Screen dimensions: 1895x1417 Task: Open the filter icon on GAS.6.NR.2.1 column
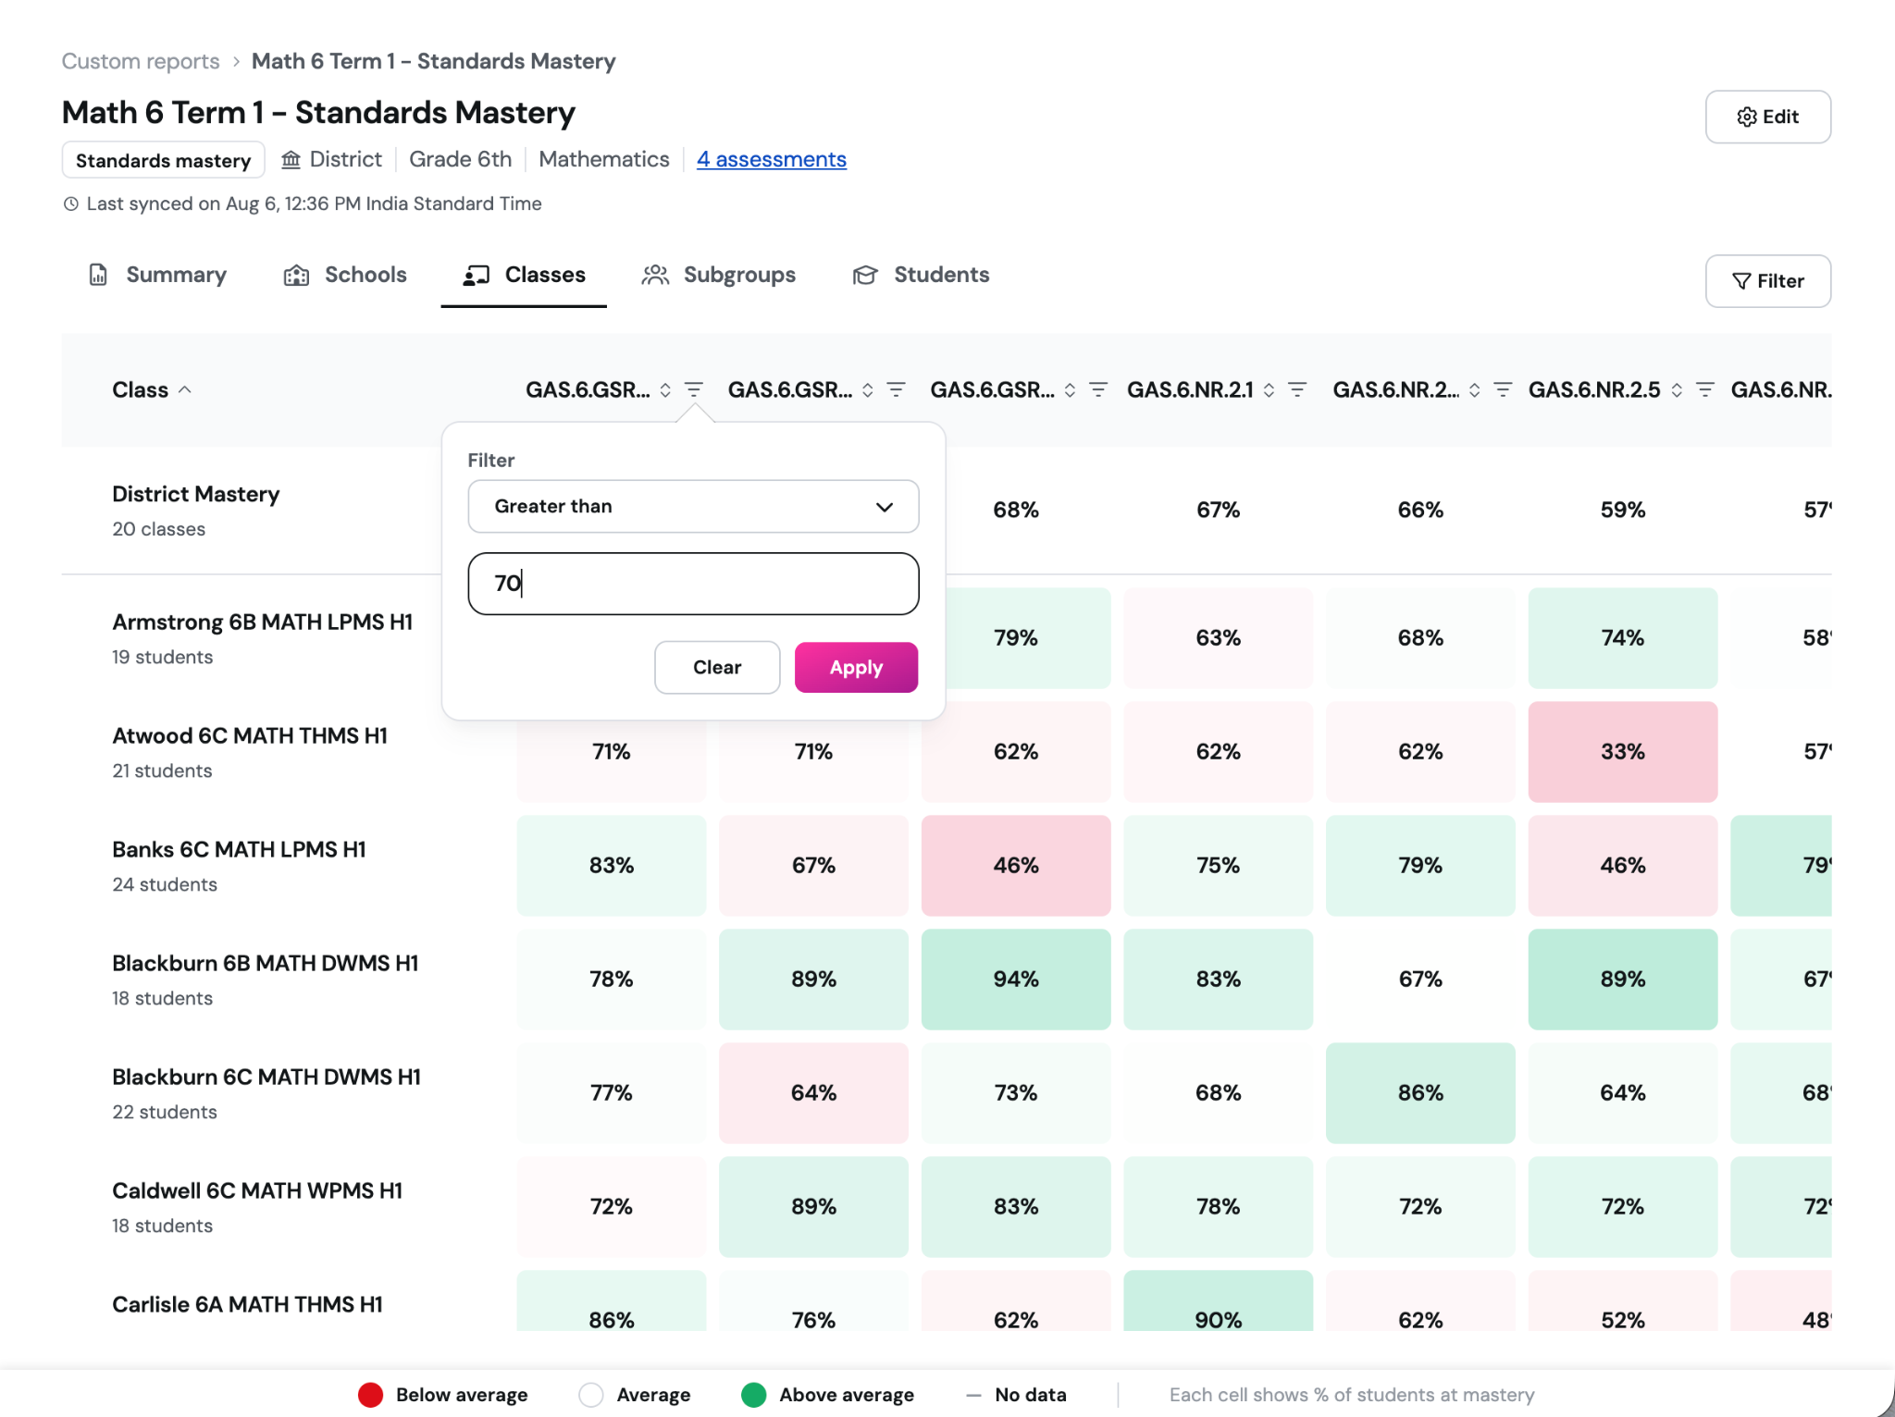click(1297, 390)
